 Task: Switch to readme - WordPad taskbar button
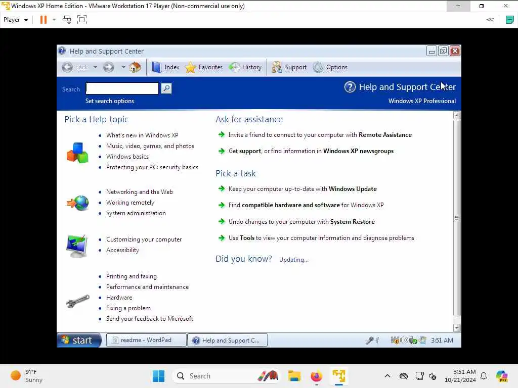click(146, 340)
